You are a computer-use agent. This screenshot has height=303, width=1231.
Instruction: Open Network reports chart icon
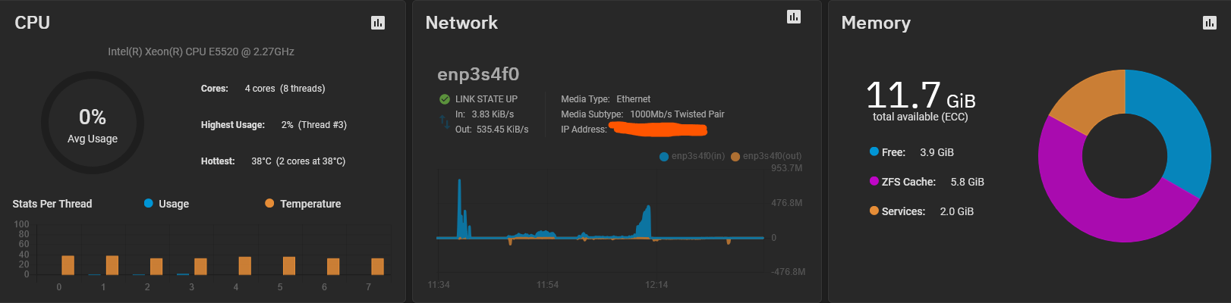click(794, 17)
